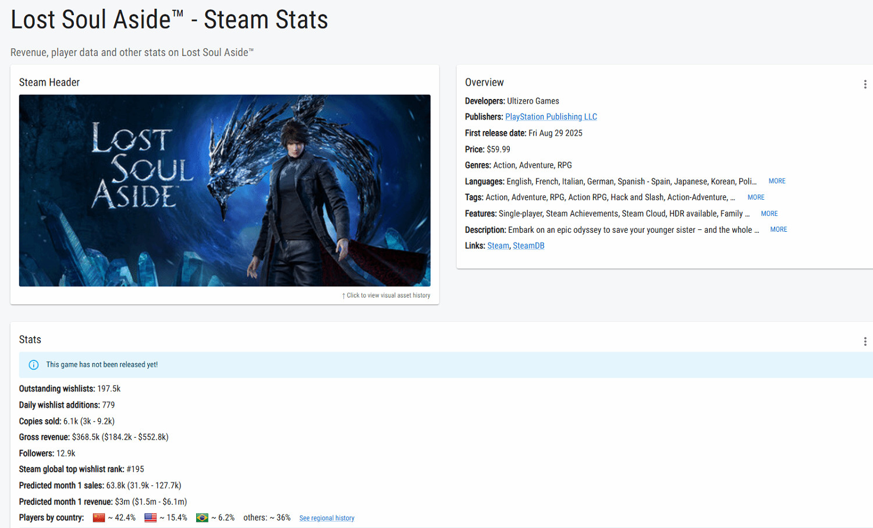Click the Steam Header panel title

(49, 82)
